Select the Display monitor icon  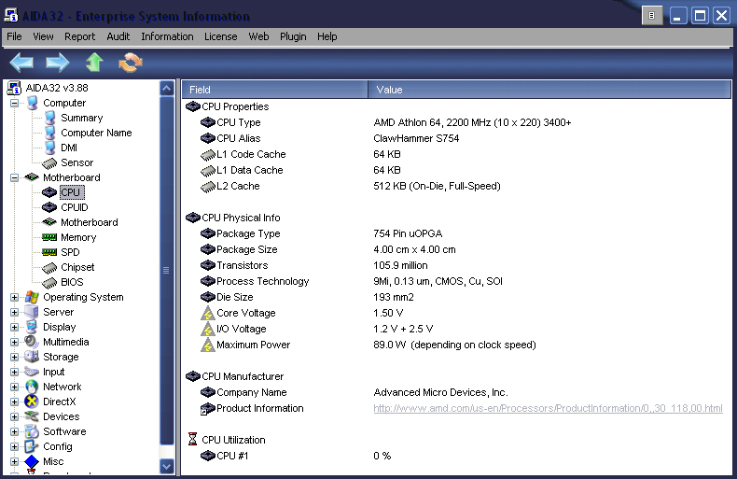click(x=32, y=327)
